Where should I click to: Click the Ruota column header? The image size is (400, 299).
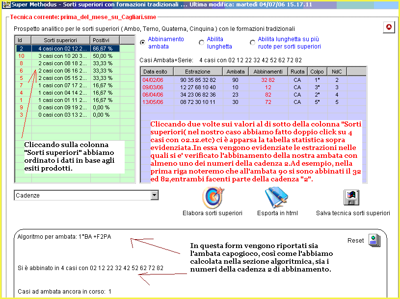298,72
